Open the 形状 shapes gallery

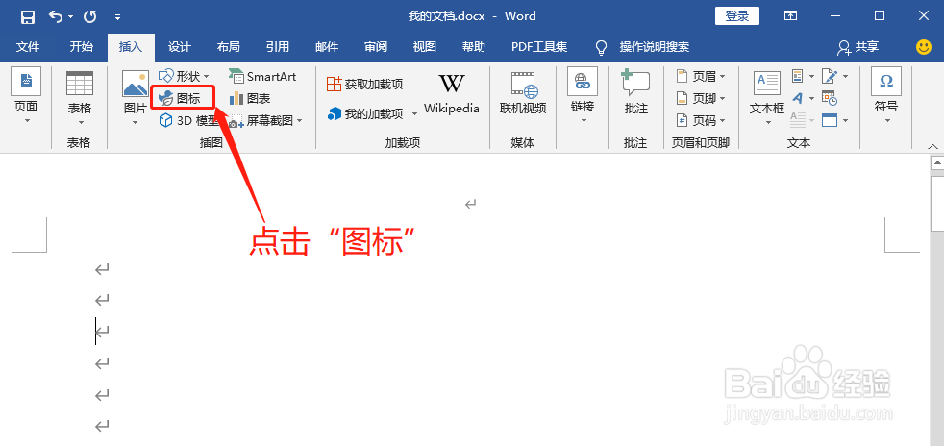click(x=184, y=77)
